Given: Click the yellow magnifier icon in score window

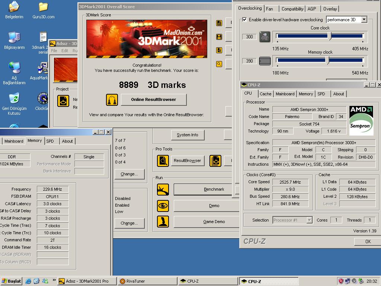Looking at the screenshot, I should 219,64.
